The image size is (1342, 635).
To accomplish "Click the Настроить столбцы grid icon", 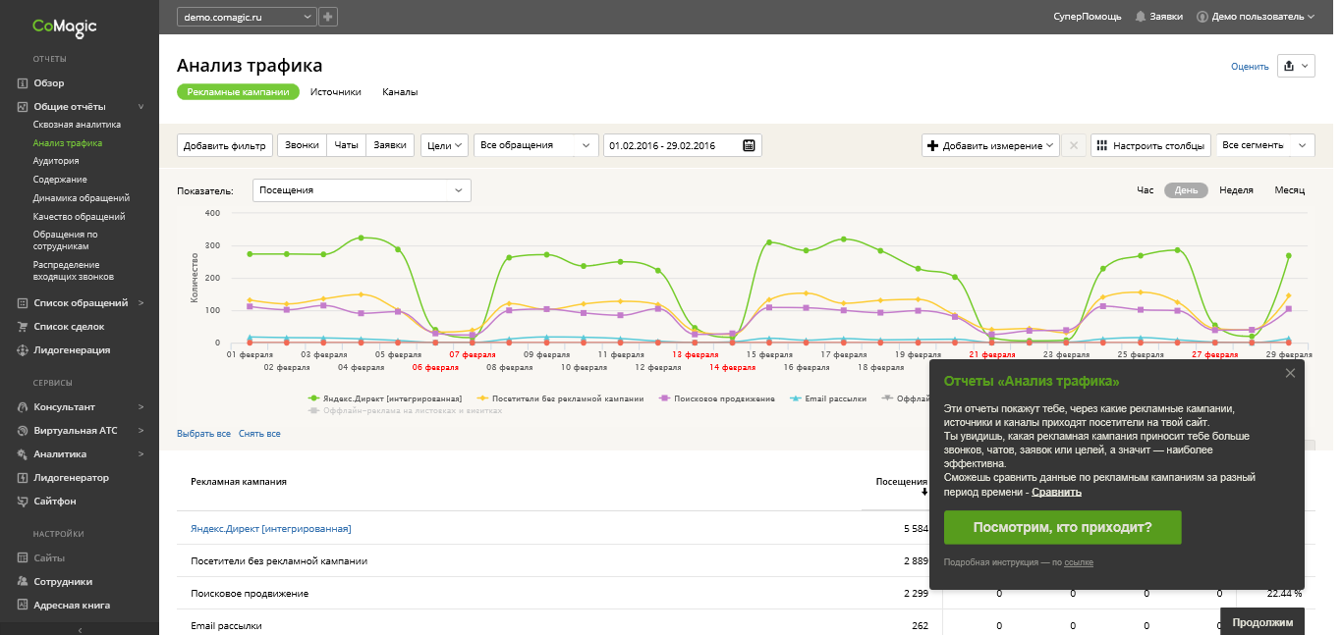I will tap(1100, 145).
